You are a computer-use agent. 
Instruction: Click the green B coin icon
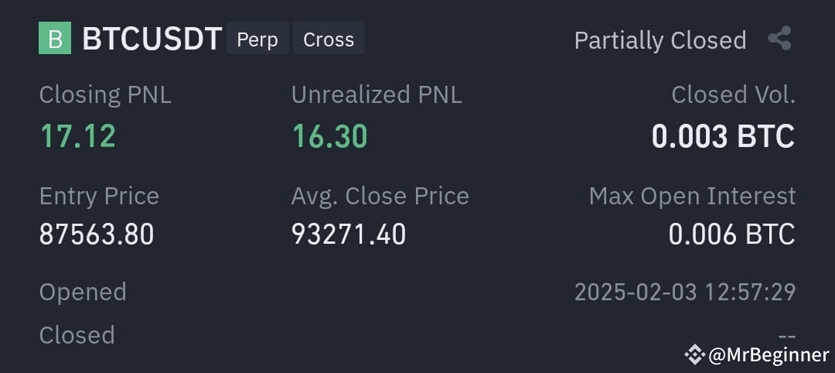(x=55, y=38)
